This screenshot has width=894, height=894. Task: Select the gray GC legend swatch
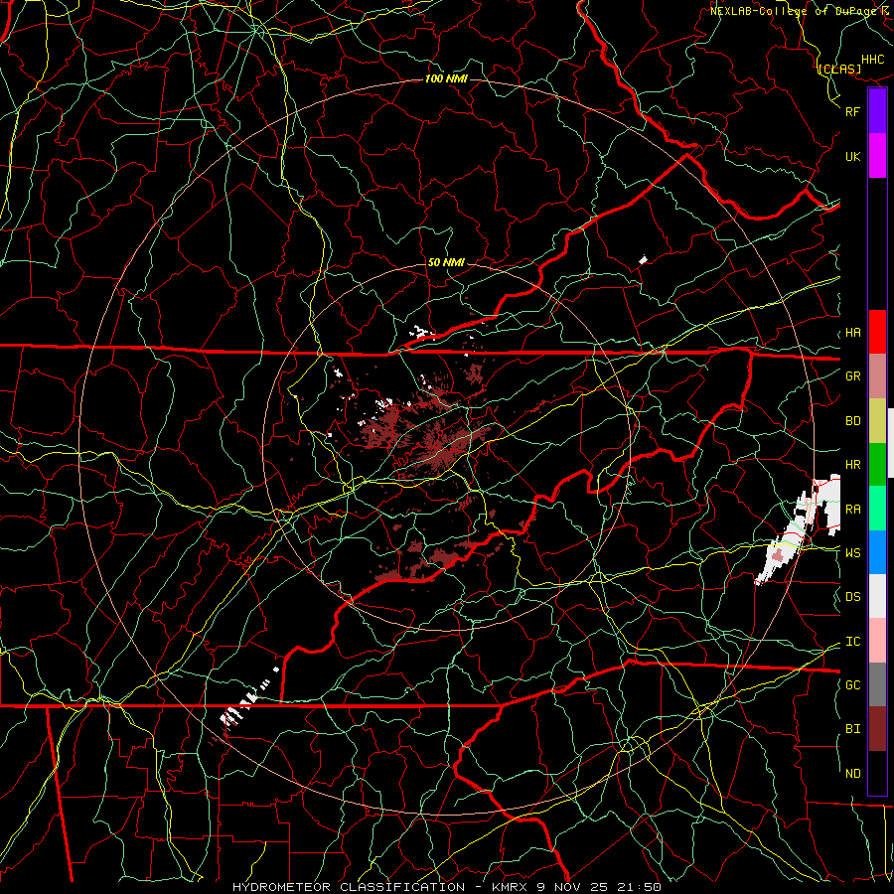coord(877,684)
